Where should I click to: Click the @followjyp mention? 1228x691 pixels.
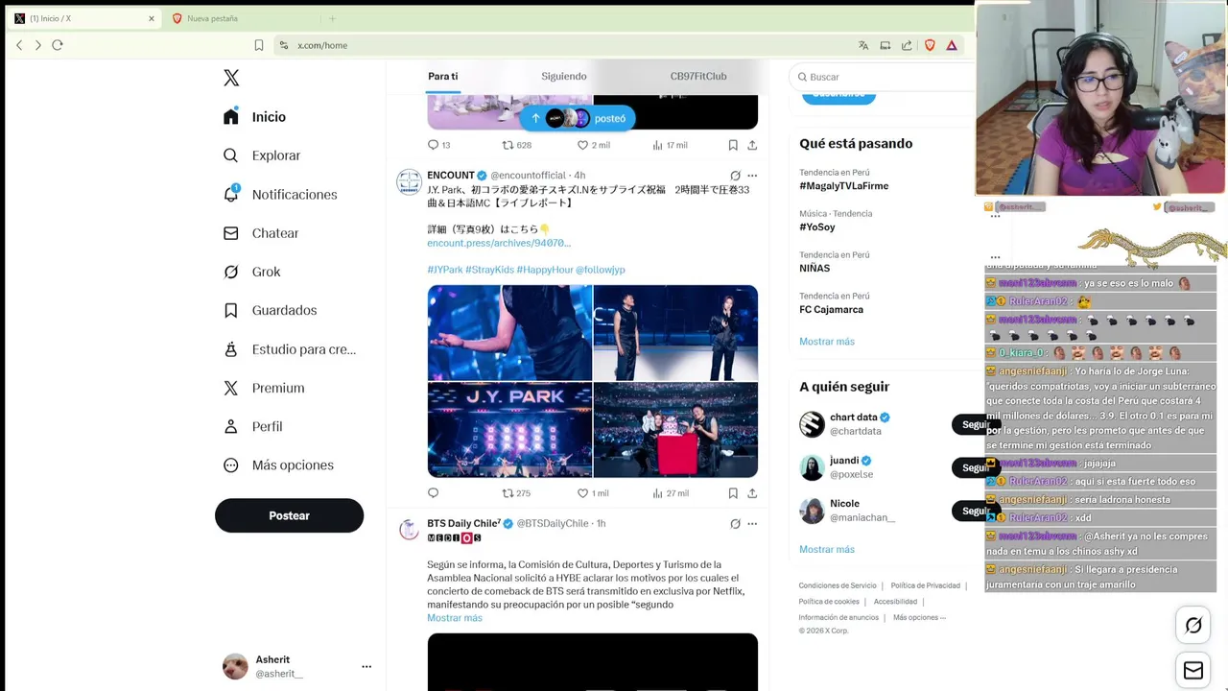601,270
